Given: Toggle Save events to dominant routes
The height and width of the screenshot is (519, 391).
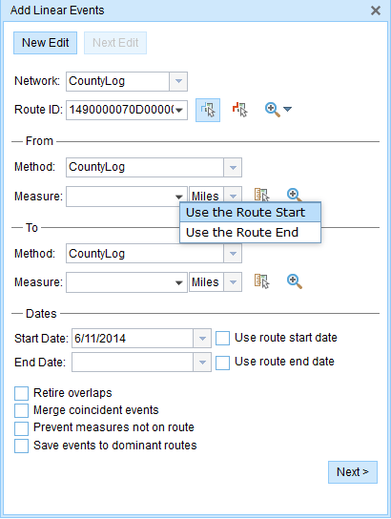Looking at the screenshot, I should (x=21, y=446).
